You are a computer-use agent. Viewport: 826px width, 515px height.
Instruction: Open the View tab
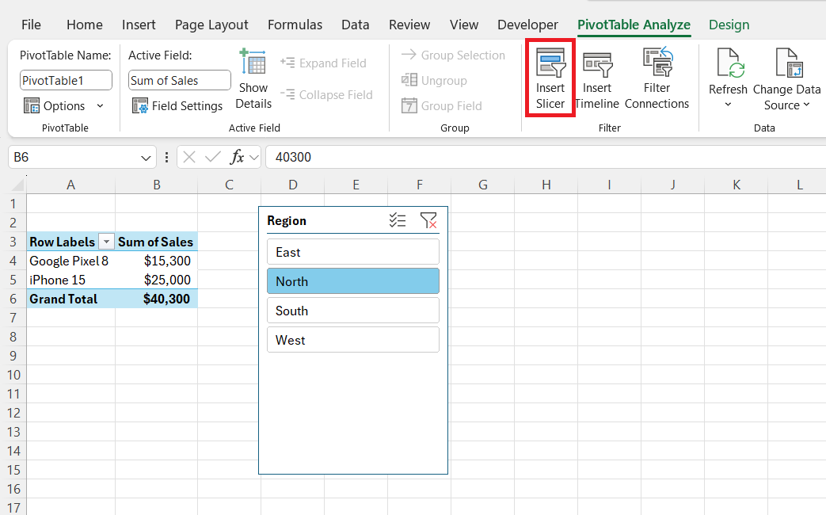[x=463, y=25]
